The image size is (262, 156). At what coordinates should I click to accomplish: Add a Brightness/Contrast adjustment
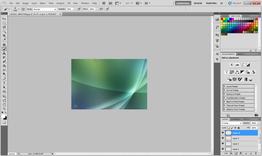pyautogui.click(x=232, y=65)
